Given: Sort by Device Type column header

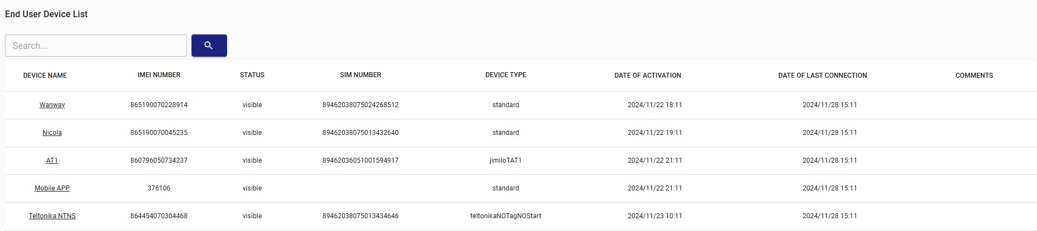Looking at the screenshot, I should point(505,75).
